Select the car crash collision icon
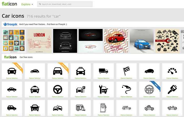This screenshot has width=184, height=117. pos(58,108)
